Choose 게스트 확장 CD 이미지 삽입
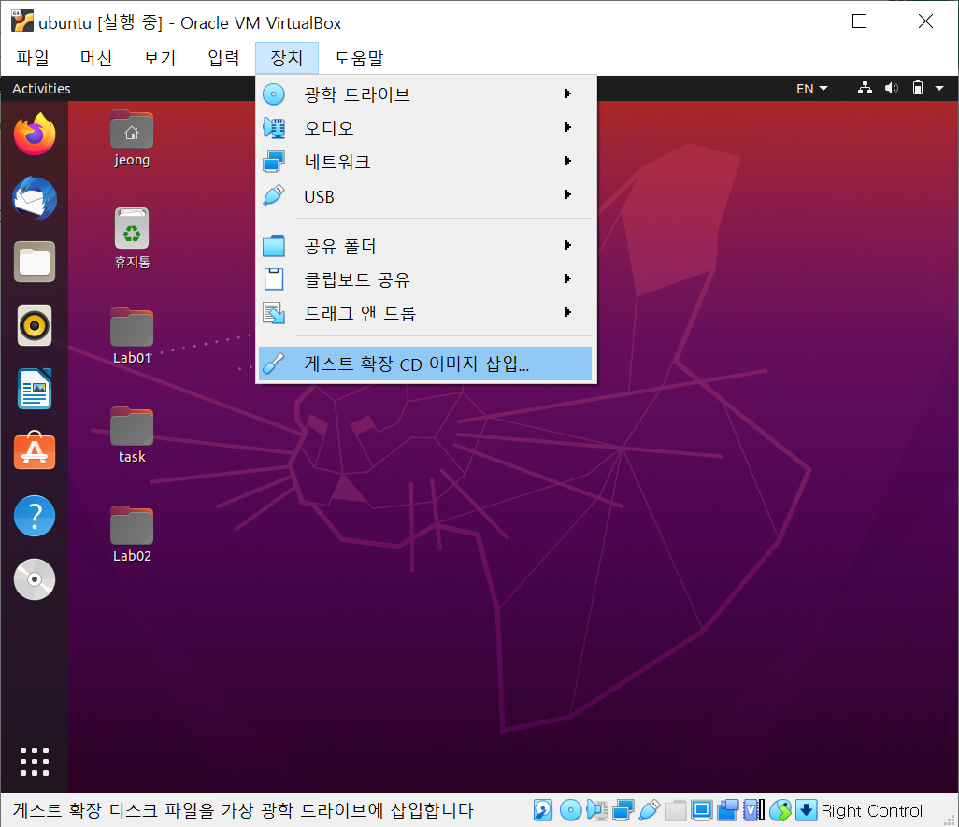This screenshot has height=827, width=959. [425, 364]
